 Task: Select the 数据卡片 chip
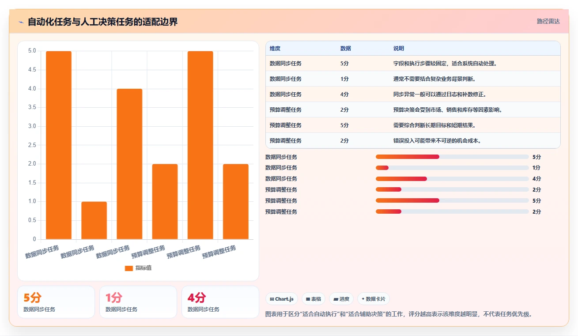pyautogui.click(x=374, y=299)
